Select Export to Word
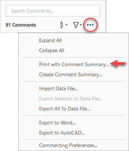This screenshot has width=129, height=151. point(74,123)
